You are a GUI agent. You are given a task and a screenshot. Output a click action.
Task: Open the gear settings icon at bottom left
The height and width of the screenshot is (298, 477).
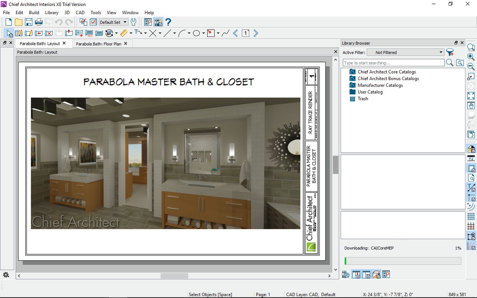pos(6,275)
